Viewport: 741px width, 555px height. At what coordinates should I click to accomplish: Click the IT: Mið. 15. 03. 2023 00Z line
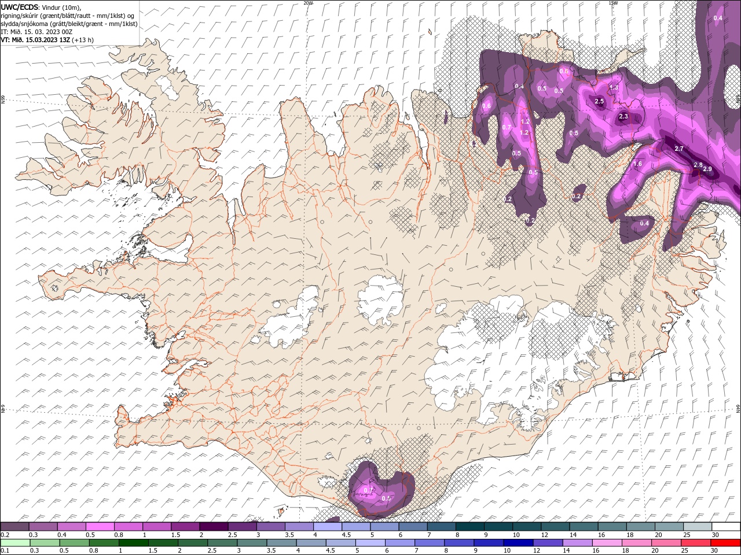coord(36,31)
